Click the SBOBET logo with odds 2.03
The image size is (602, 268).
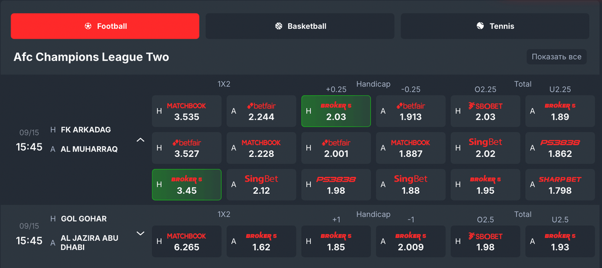pyautogui.click(x=485, y=106)
